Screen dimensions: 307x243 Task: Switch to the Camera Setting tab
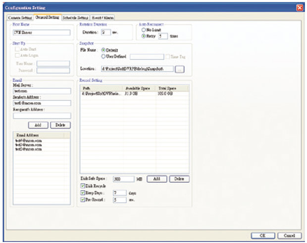[20, 17]
